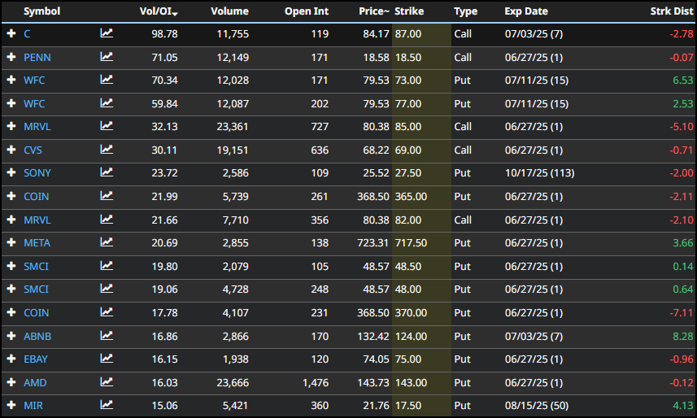697x418 pixels.
Task: Open the chart icon for MIR
Action: tap(107, 405)
